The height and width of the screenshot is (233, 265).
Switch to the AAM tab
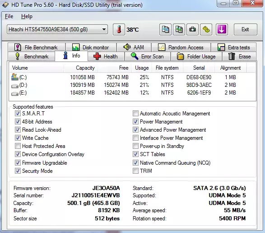[x=134, y=47]
